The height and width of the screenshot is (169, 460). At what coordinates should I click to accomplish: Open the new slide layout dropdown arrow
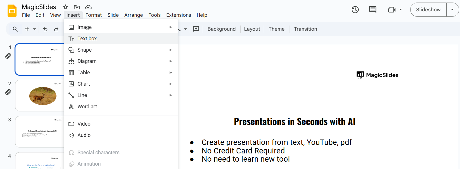[35, 29]
